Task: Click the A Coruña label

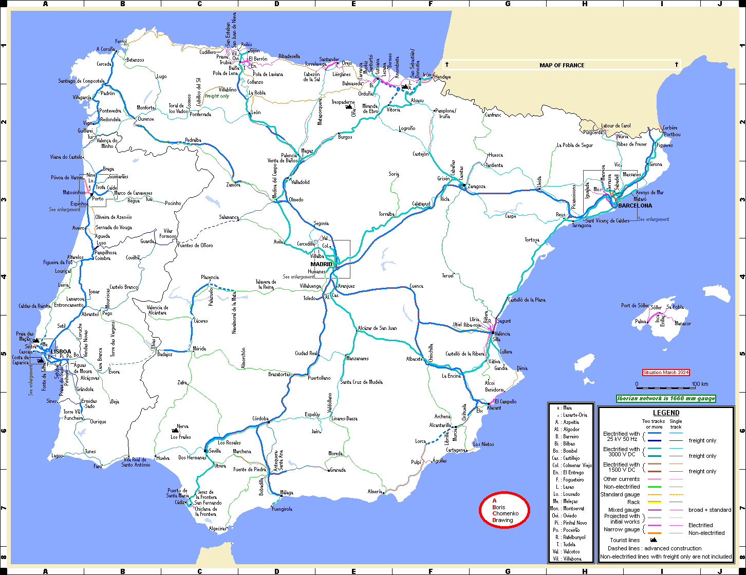Action: tap(105, 49)
